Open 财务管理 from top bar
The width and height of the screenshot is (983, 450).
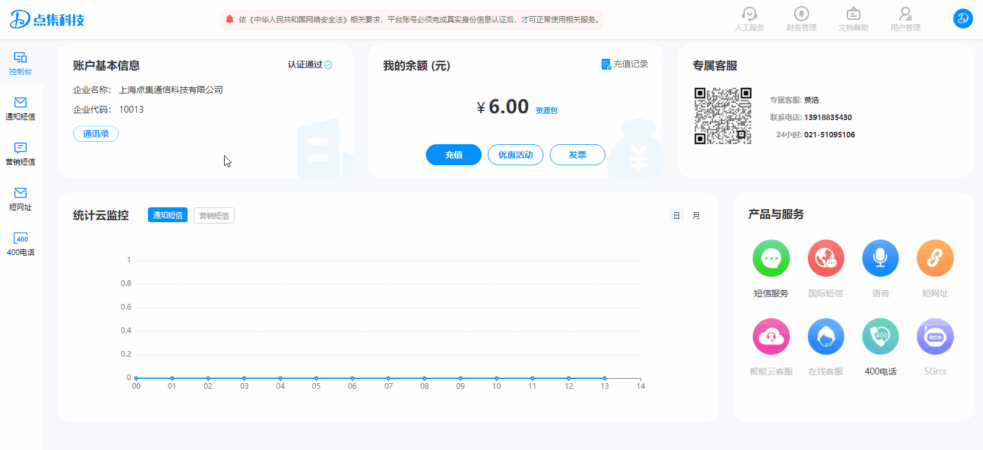801,19
